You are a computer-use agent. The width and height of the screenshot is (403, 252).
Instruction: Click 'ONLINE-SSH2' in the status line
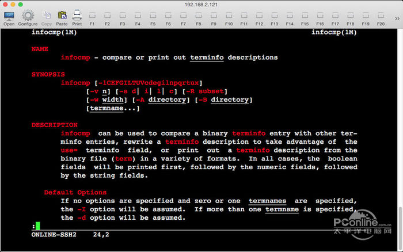point(54,235)
